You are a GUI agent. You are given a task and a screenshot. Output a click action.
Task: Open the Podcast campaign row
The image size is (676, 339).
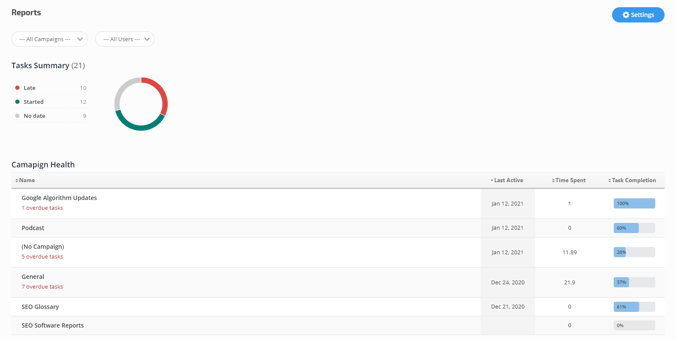pyautogui.click(x=33, y=228)
